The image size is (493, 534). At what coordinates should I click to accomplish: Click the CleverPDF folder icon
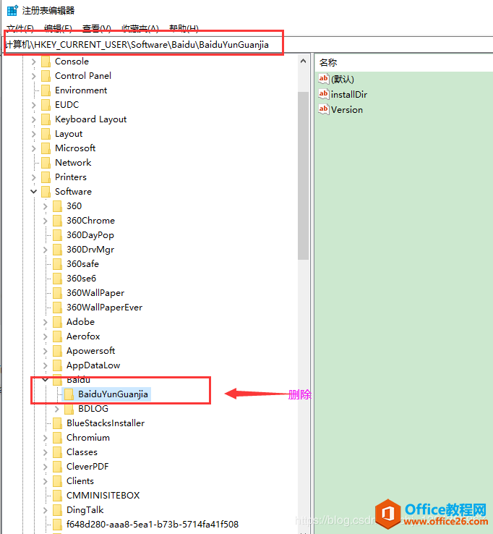click(x=58, y=467)
